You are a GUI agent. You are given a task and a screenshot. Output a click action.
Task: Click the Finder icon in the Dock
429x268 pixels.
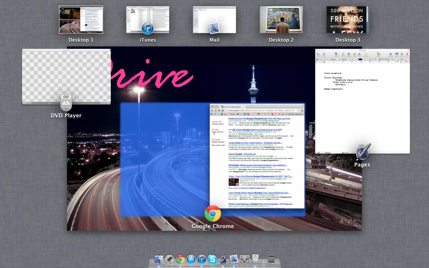(x=159, y=259)
